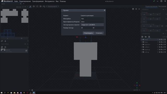Image resolution: width=167 pixels, height=94 pixels.
Task: Click the triangle icon under UV editor
Action: 5,41
